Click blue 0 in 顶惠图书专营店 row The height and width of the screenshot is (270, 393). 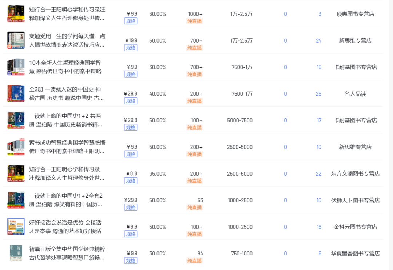pos(285,14)
